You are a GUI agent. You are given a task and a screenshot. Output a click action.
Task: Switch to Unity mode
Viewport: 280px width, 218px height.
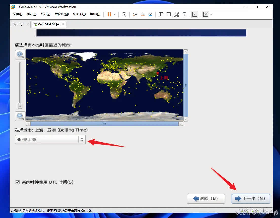pos(184,14)
